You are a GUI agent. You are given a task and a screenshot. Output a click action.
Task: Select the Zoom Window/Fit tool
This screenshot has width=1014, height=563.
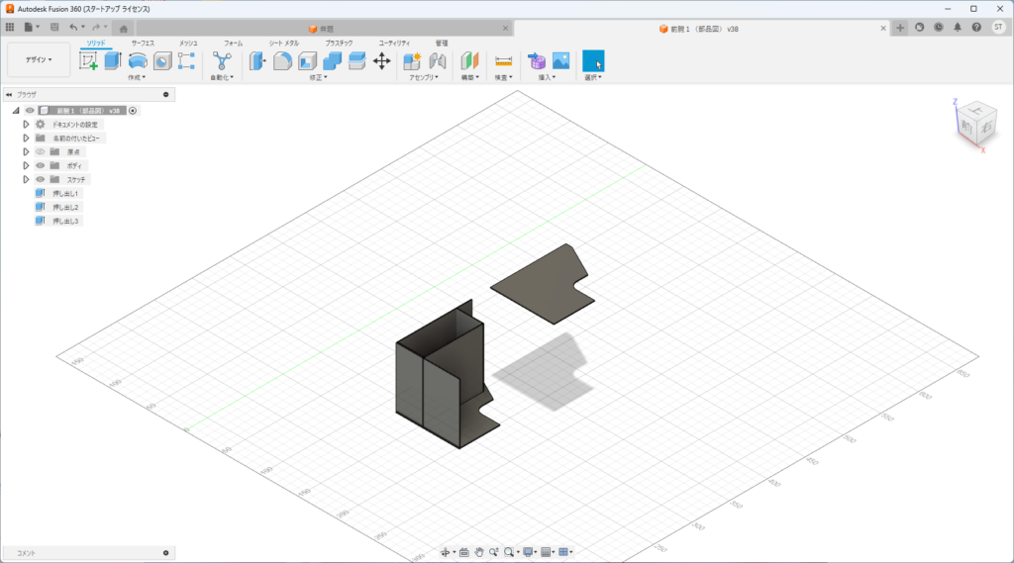(509, 552)
